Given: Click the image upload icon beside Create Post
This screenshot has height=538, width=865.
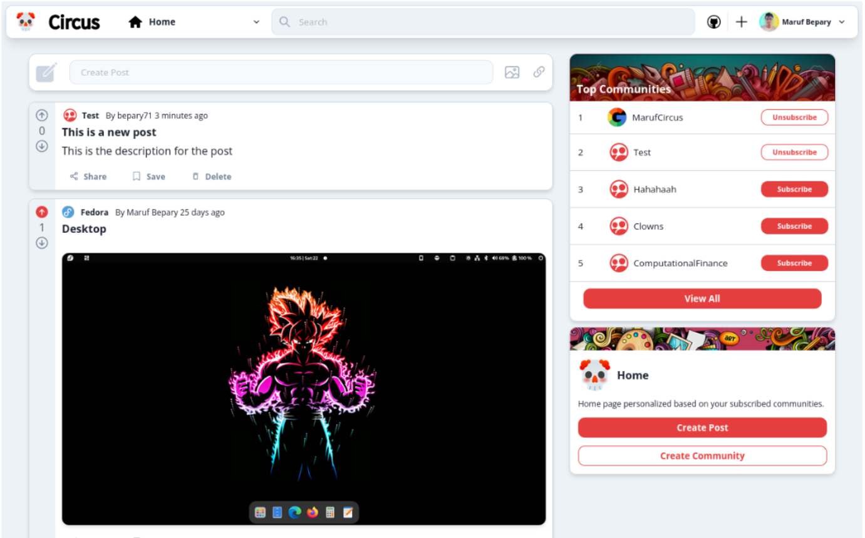Looking at the screenshot, I should pos(512,73).
